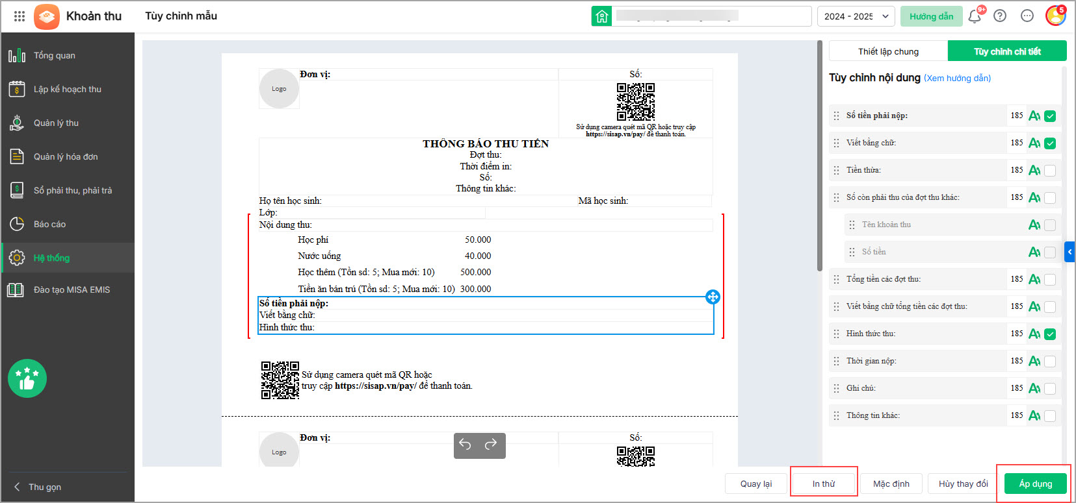This screenshot has width=1076, height=503.
Task: Open the chat support bubble icon
Action: click(1027, 16)
